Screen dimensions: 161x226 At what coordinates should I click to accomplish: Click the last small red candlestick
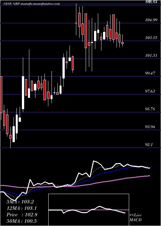(x=122, y=43)
